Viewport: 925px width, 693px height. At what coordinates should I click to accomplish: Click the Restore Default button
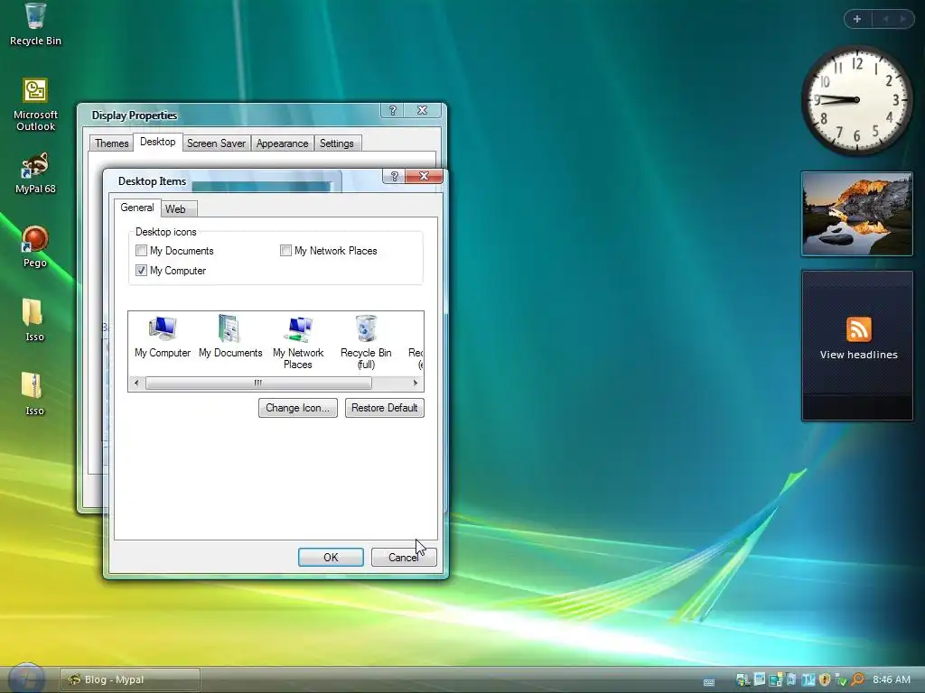coord(384,408)
